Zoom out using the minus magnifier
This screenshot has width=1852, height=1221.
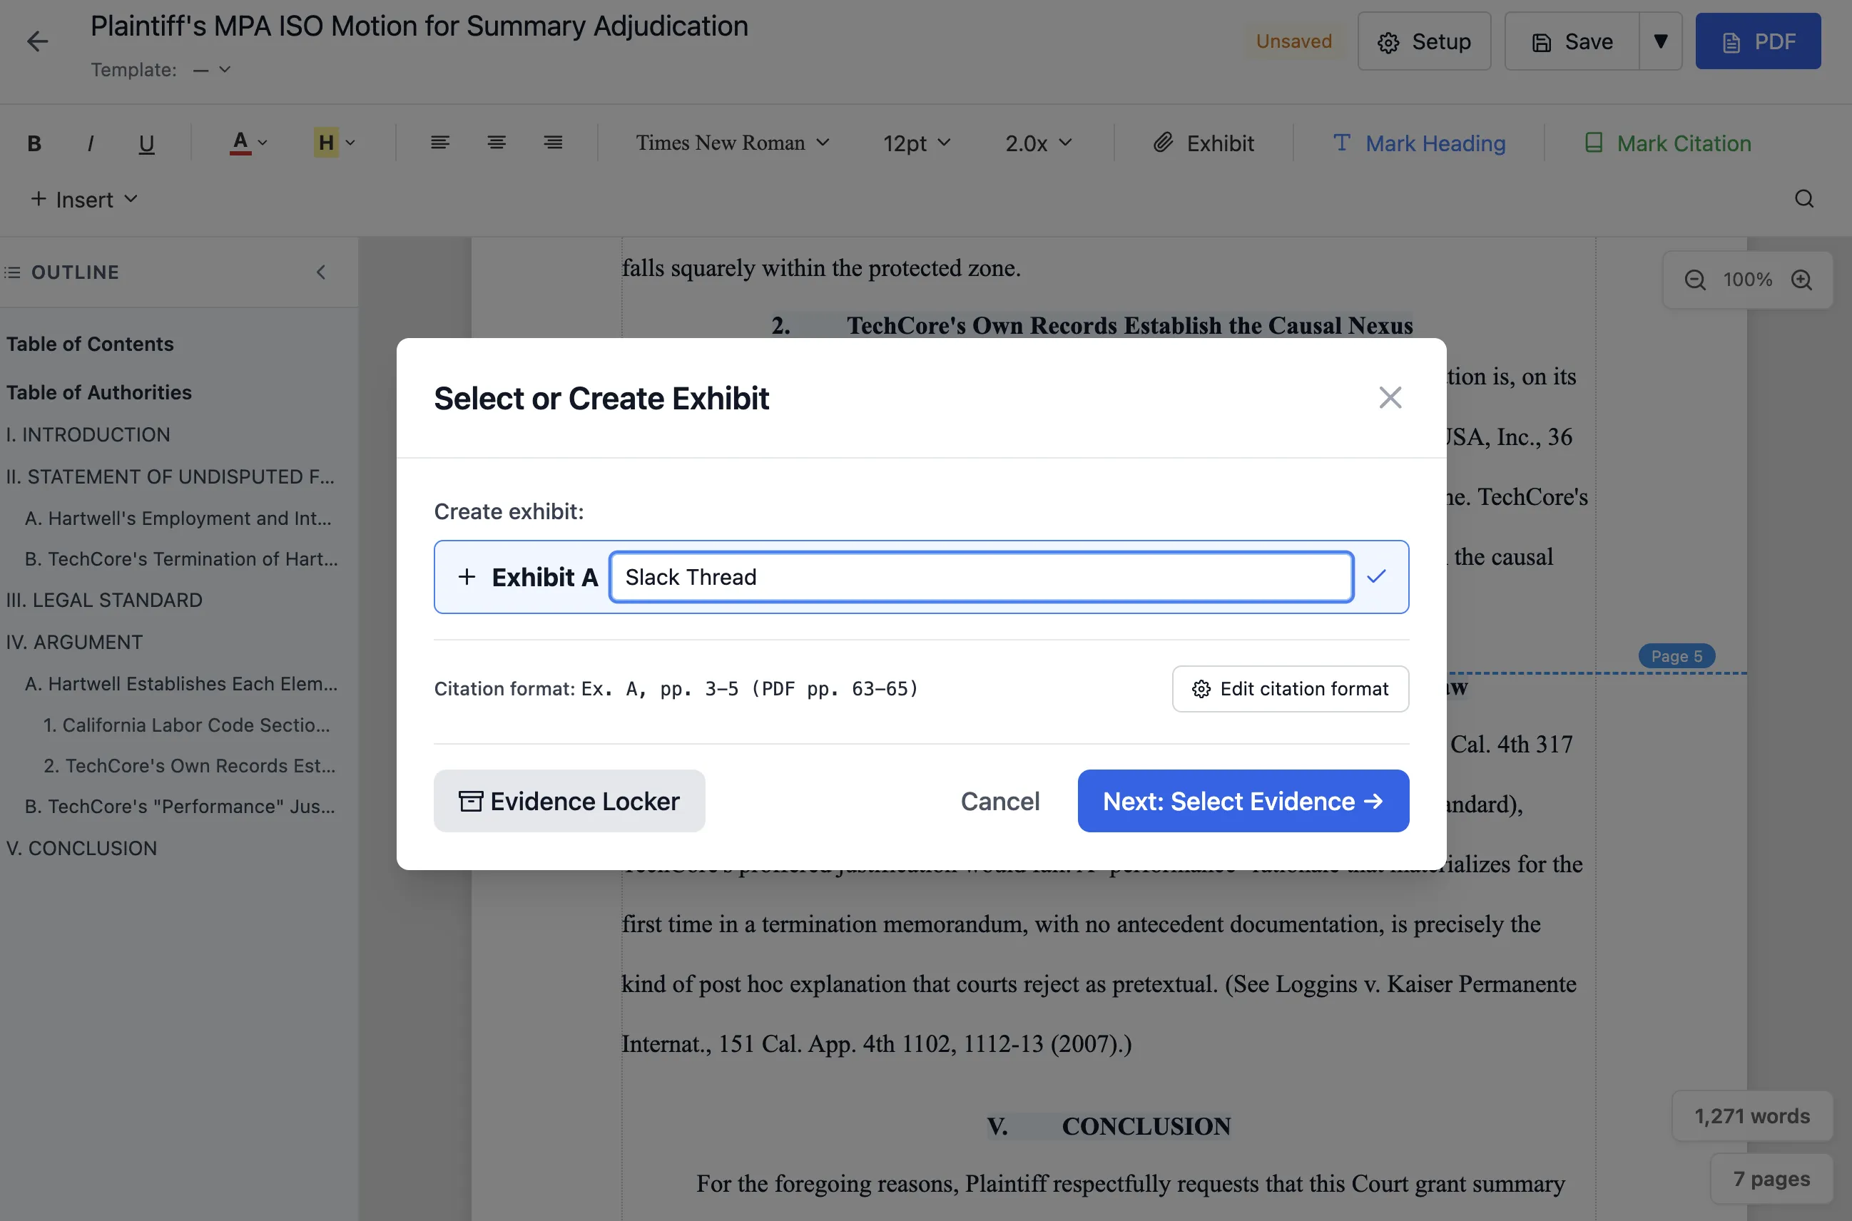(x=1694, y=280)
